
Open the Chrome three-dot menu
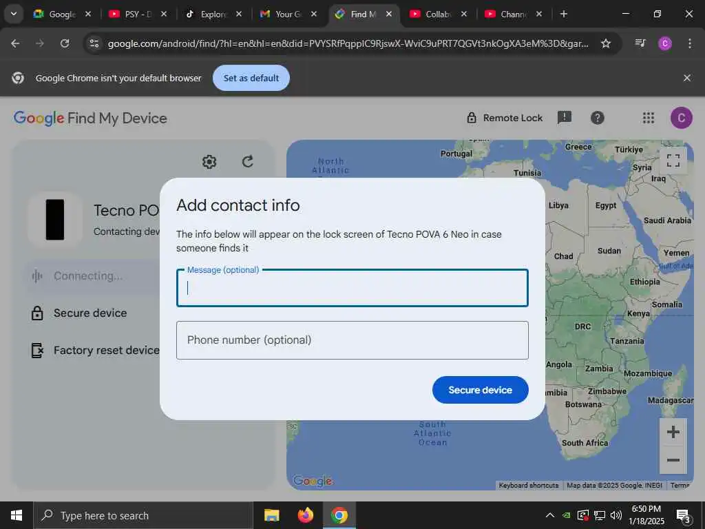690,43
